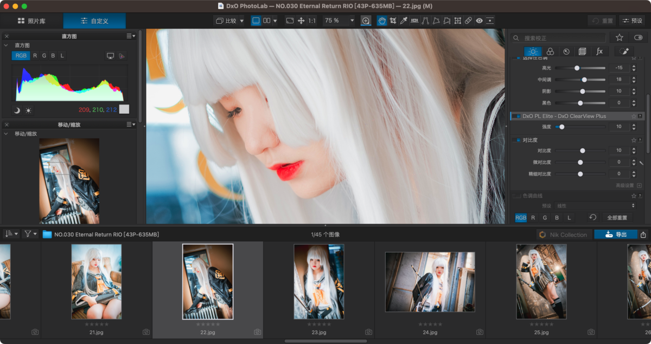Select R channel in histogram
651x344 pixels.
35,56
